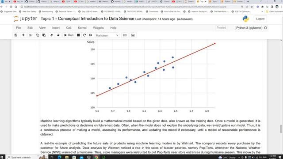Viewport: 283px width, 159px height.
Task: Click the Python logo icon
Action: coord(246,19)
